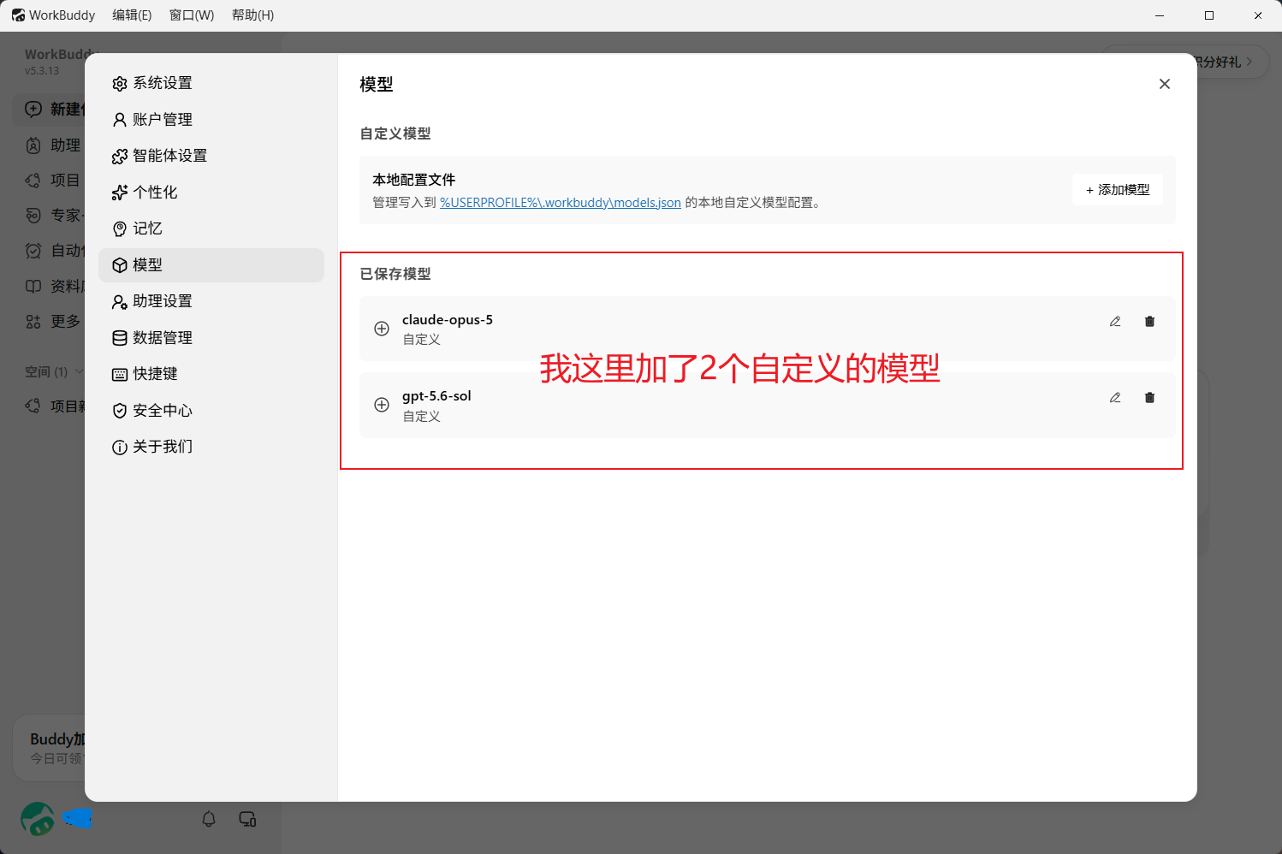This screenshot has height=854, width=1282.
Task: Expand the 空间 (1) section chevron
Action: click(80, 371)
